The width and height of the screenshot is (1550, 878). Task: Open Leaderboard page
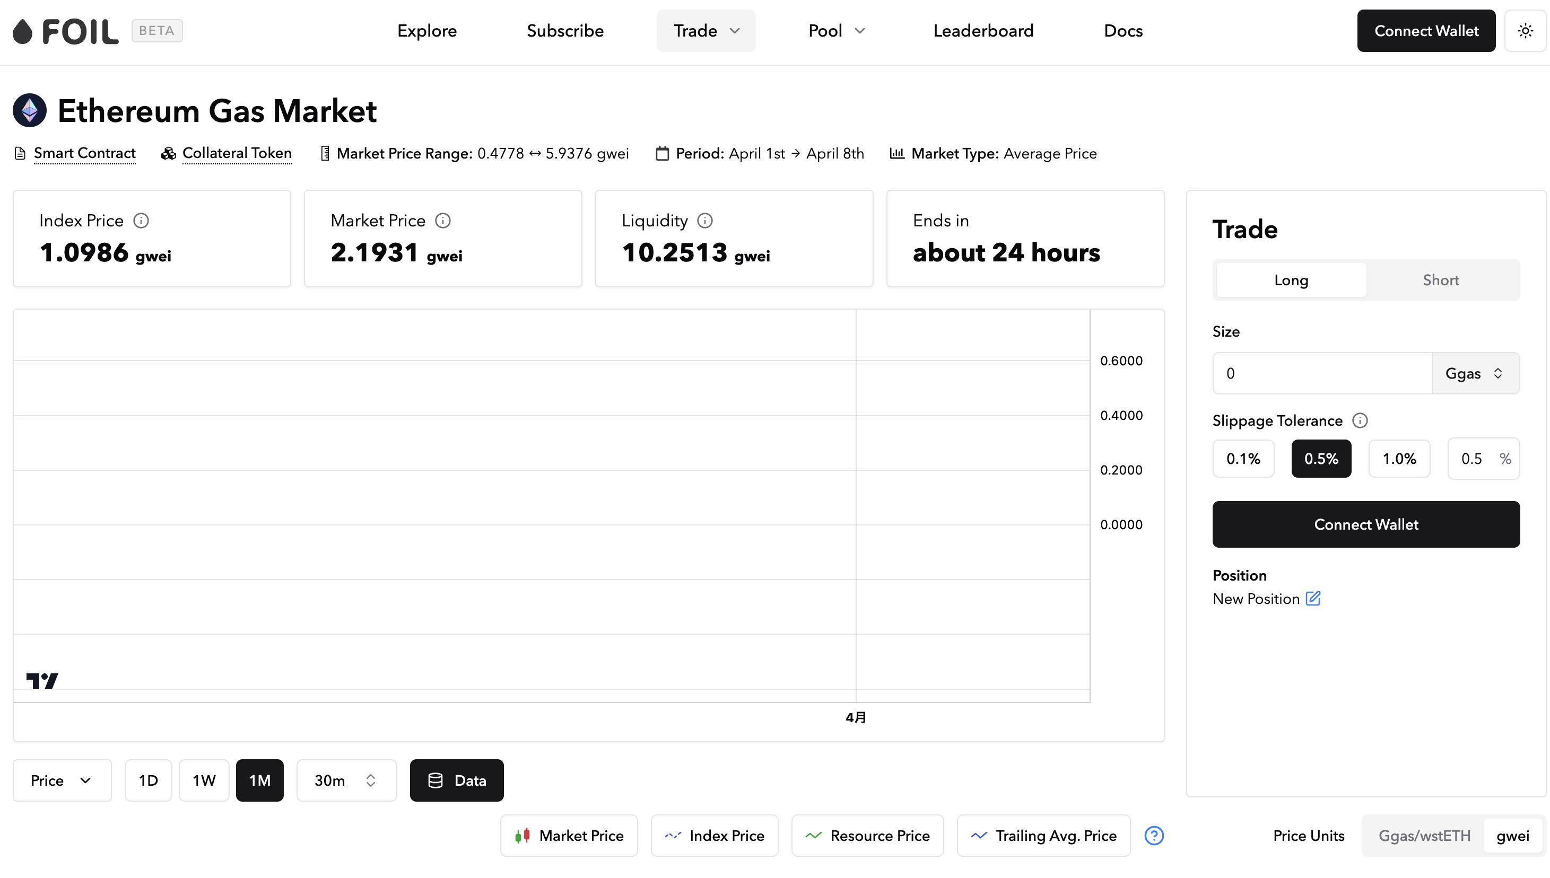coord(983,31)
